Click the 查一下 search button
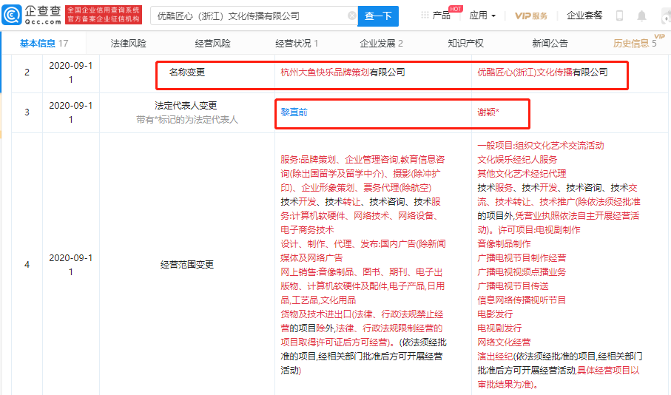671x395 pixels. (x=378, y=16)
